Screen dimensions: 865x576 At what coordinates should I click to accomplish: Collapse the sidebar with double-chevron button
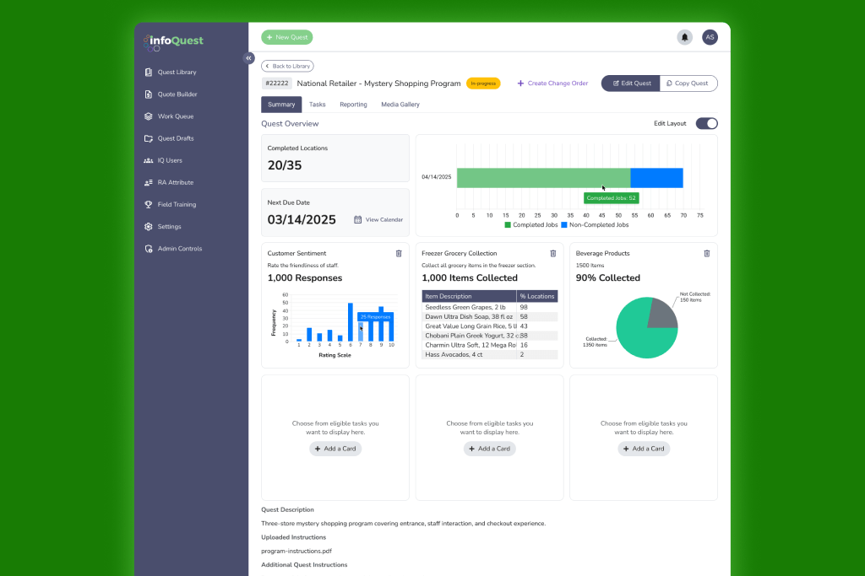[x=249, y=58]
